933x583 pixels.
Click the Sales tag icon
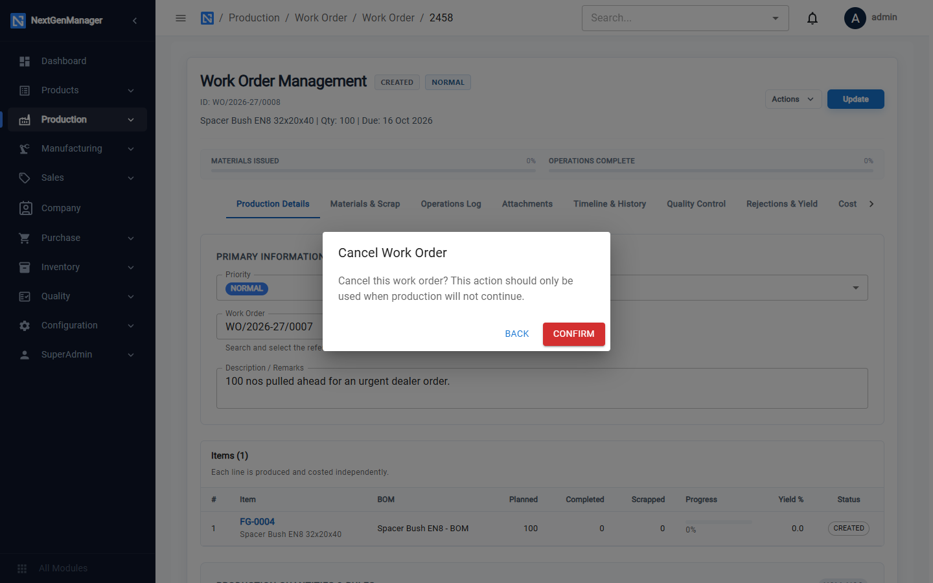25,178
